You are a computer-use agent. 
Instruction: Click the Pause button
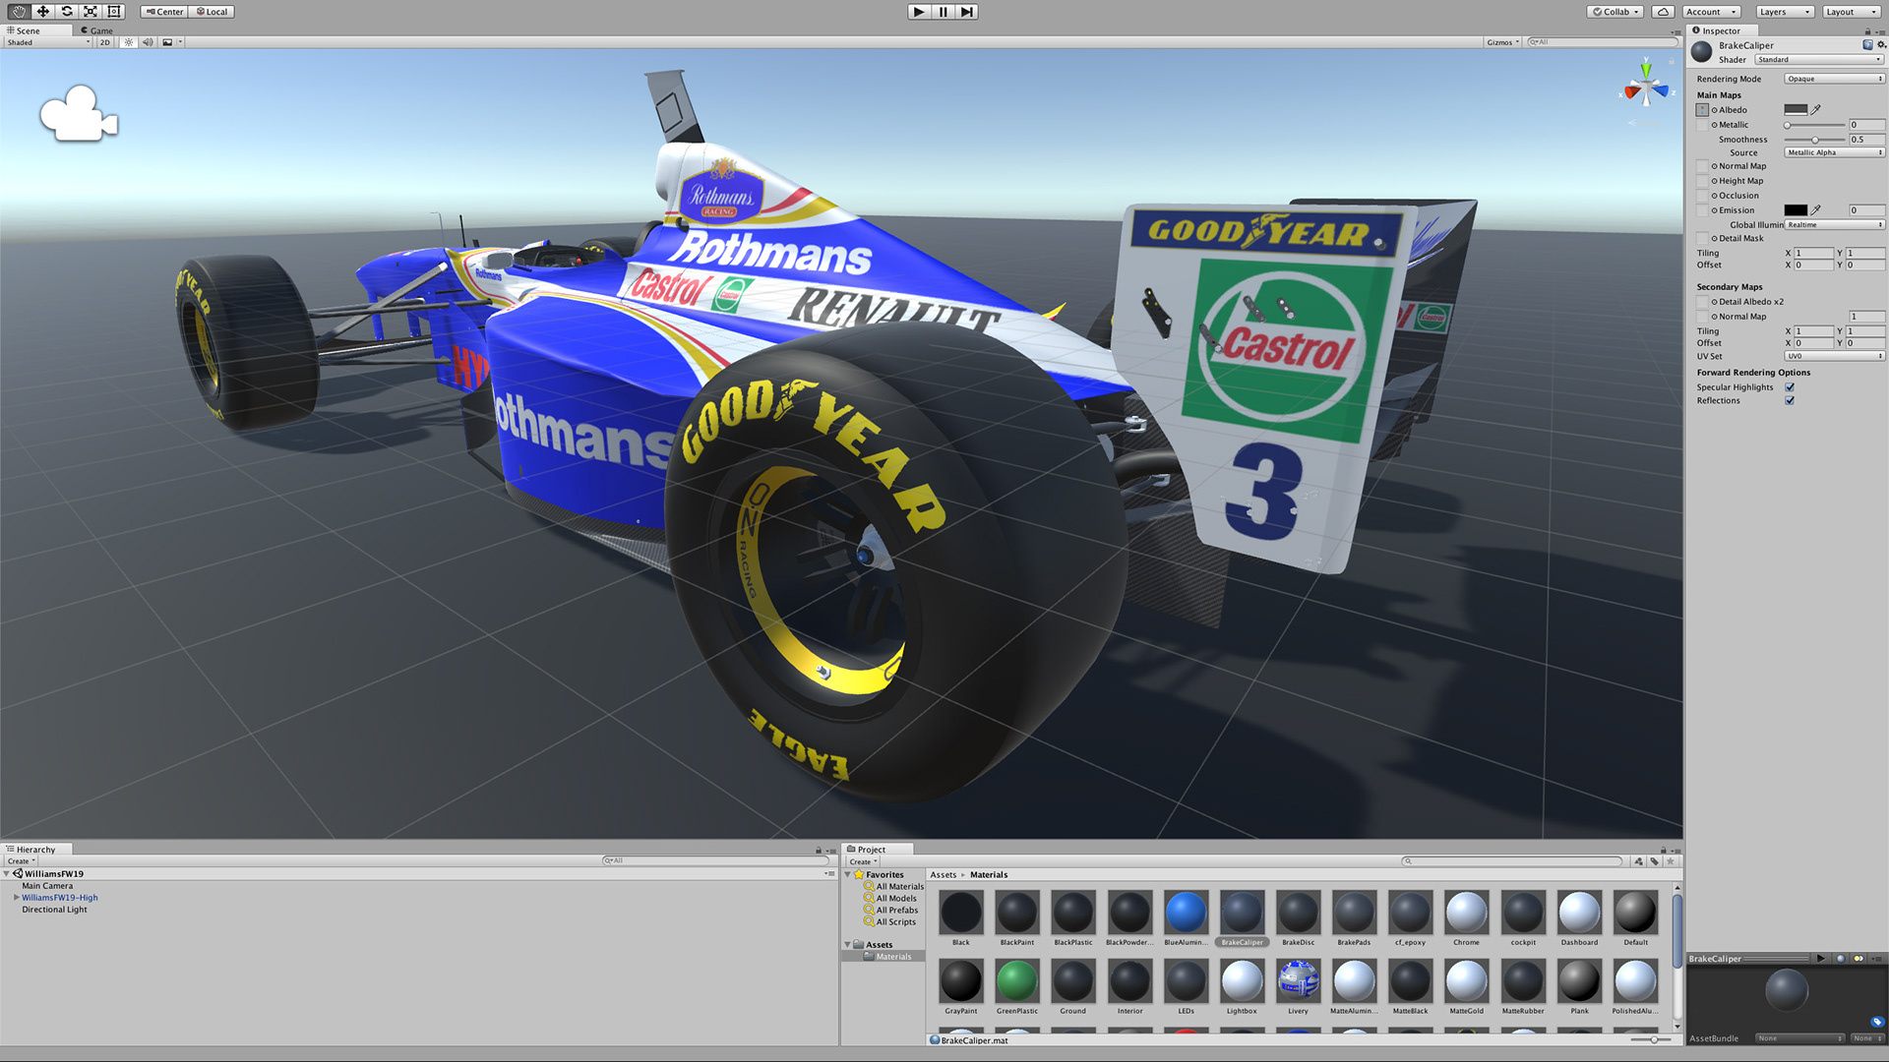click(x=943, y=12)
